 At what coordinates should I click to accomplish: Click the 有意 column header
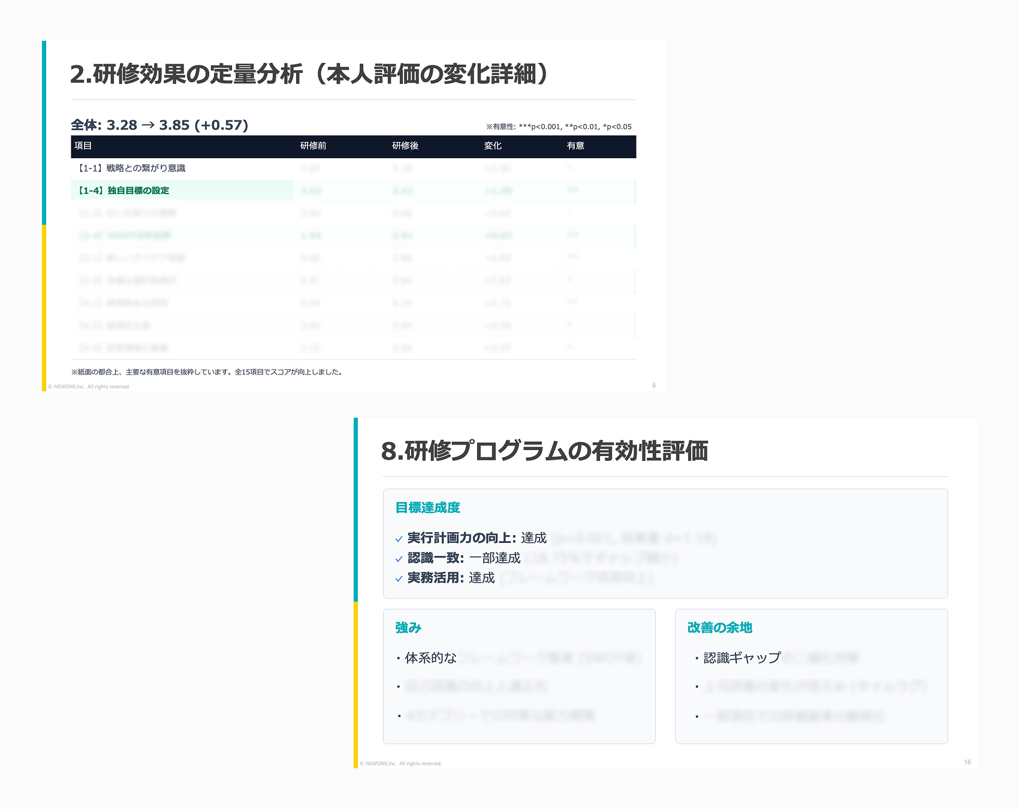575,146
